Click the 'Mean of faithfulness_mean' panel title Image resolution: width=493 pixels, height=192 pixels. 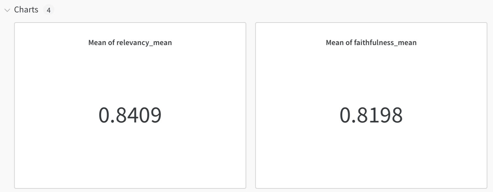[371, 42]
